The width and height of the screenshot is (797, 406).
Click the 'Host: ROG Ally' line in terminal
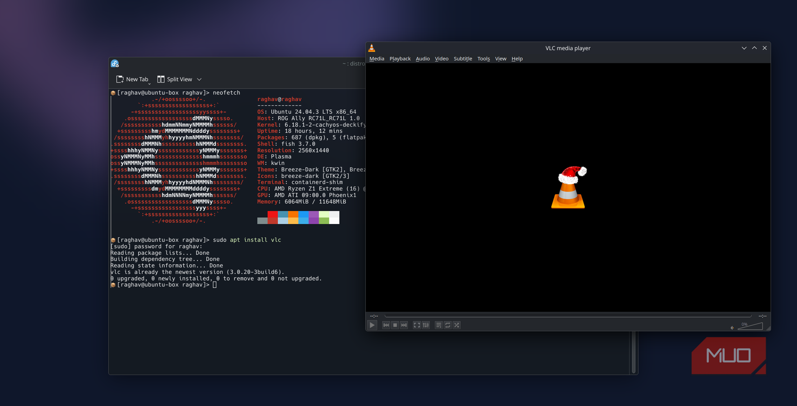coord(308,118)
